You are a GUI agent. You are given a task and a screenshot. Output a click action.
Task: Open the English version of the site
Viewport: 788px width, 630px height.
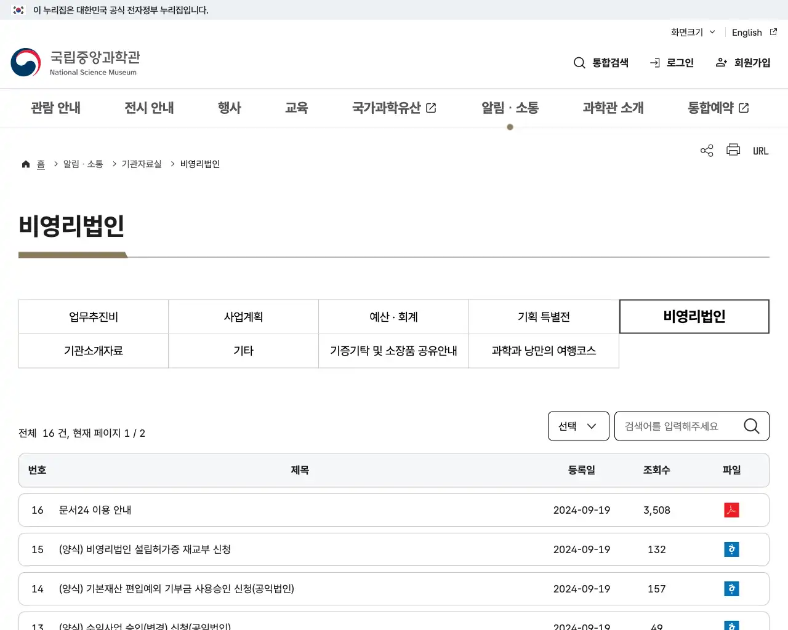click(x=747, y=32)
